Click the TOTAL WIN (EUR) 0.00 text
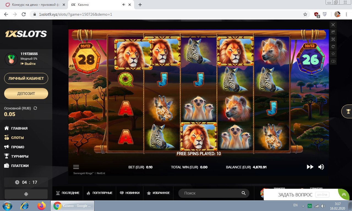The height and width of the screenshot is (211, 352). coord(189,167)
